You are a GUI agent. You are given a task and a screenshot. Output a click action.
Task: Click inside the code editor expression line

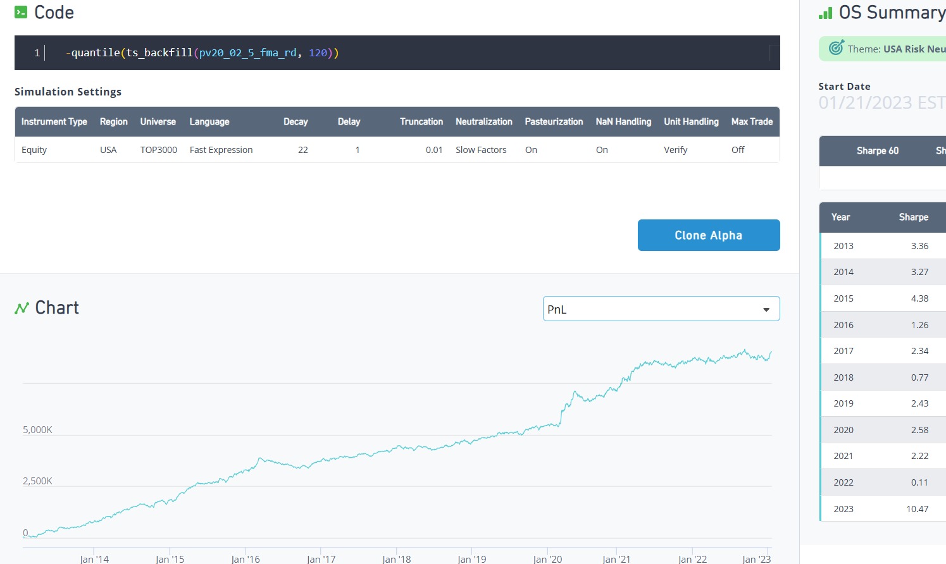[202, 53]
